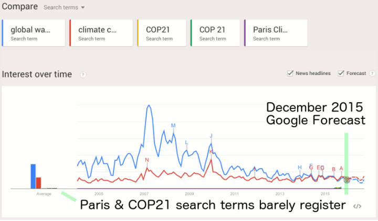Click news headline marker M
378x221 pixels.
coord(173,126)
